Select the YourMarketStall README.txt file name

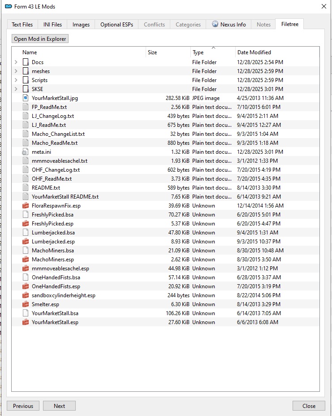tap(65, 197)
